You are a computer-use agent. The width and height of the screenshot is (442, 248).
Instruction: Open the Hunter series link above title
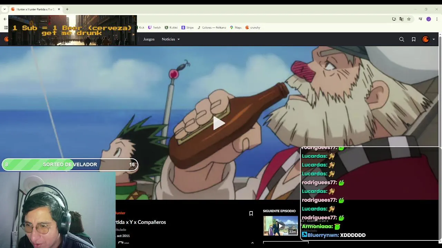(x=120, y=213)
